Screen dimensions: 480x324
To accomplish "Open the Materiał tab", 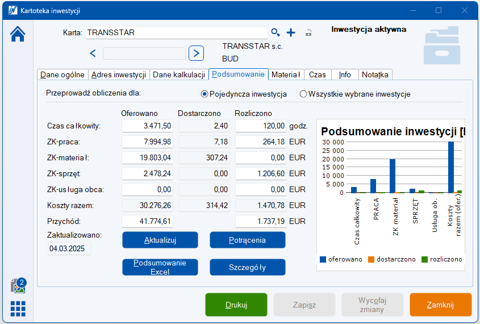I will (286, 74).
